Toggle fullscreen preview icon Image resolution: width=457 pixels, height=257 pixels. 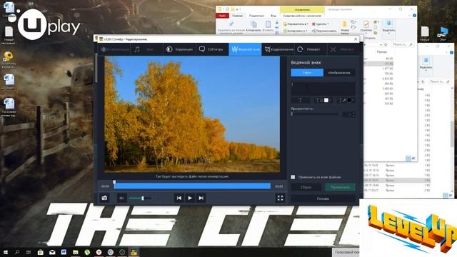pyautogui.click(x=280, y=198)
